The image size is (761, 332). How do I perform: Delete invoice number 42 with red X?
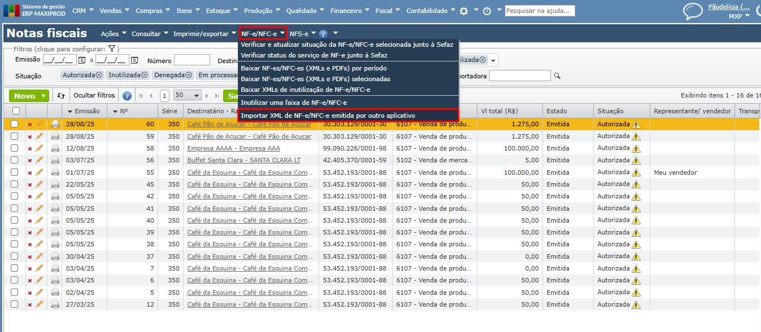point(30,197)
